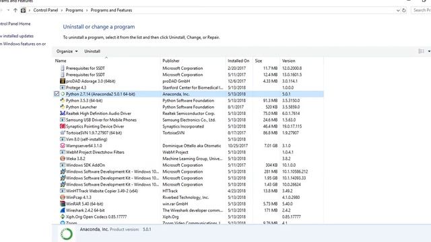Click the up arrow navigation button

[15, 10]
